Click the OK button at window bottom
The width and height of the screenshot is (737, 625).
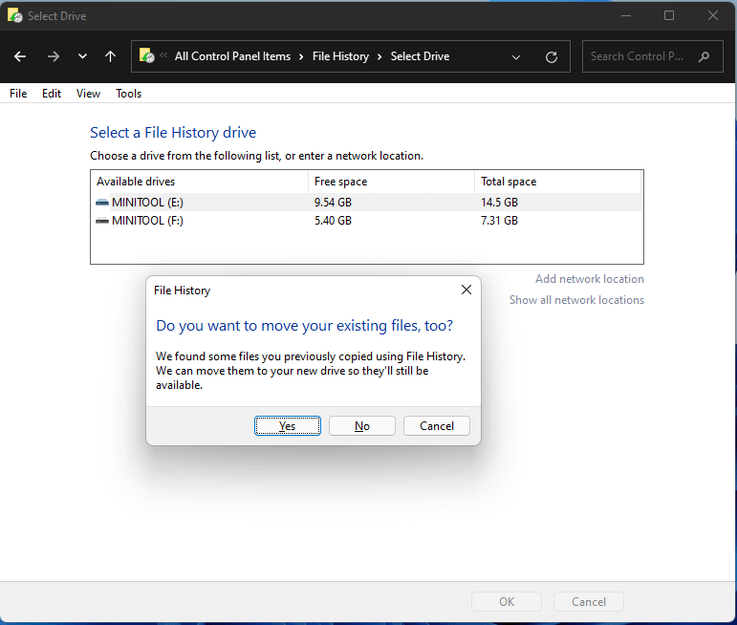click(507, 602)
